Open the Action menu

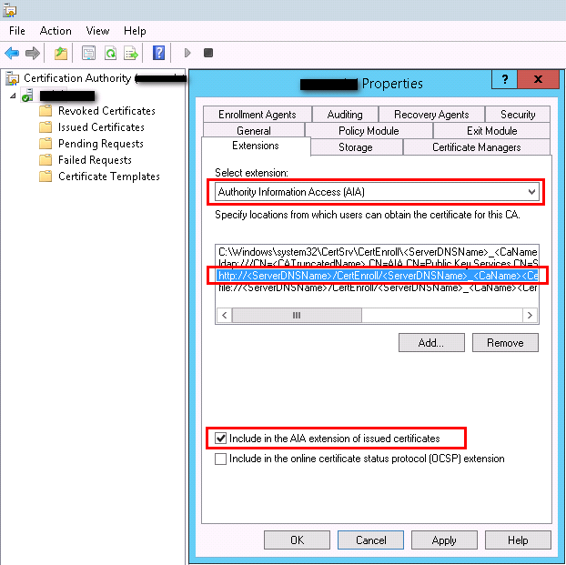click(x=56, y=31)
